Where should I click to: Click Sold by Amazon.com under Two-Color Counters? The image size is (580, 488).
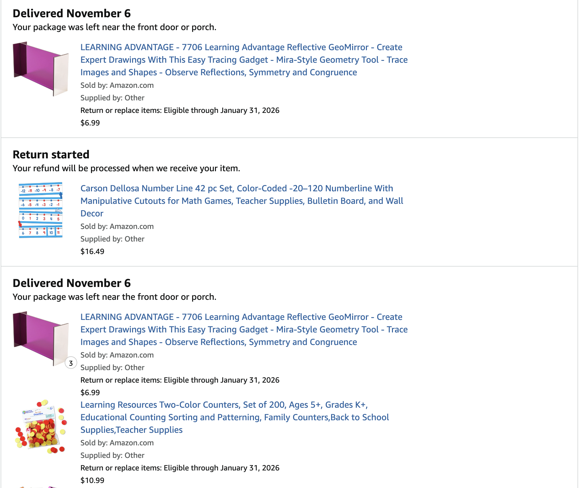tap(117, 443)
